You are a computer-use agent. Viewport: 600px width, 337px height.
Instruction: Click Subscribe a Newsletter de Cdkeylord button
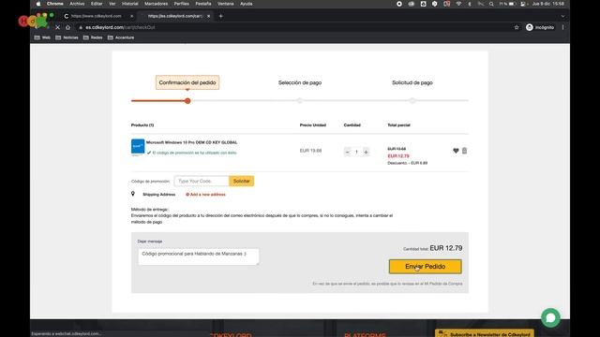(x=485, y=333)
